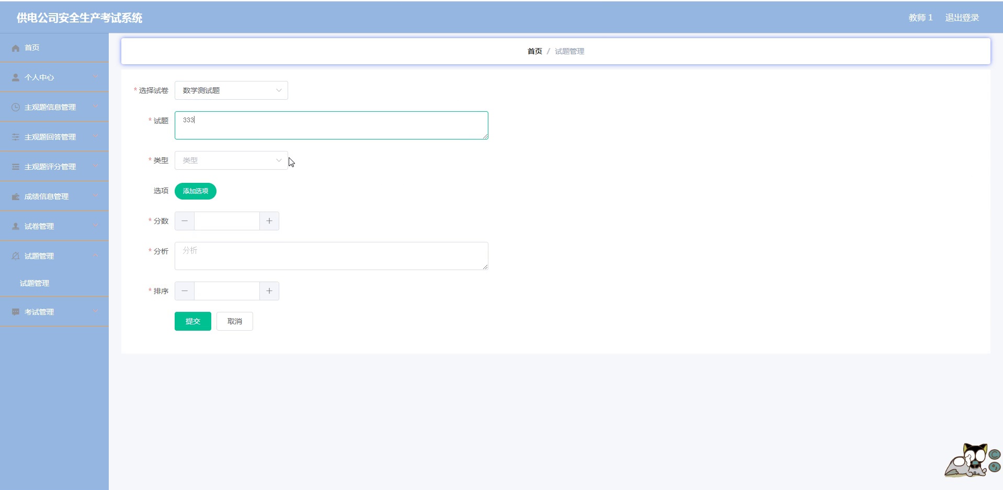Click the chat icon beside 考试管理
The width and height of the screenshot is (1003, 490).
point(16,312)
